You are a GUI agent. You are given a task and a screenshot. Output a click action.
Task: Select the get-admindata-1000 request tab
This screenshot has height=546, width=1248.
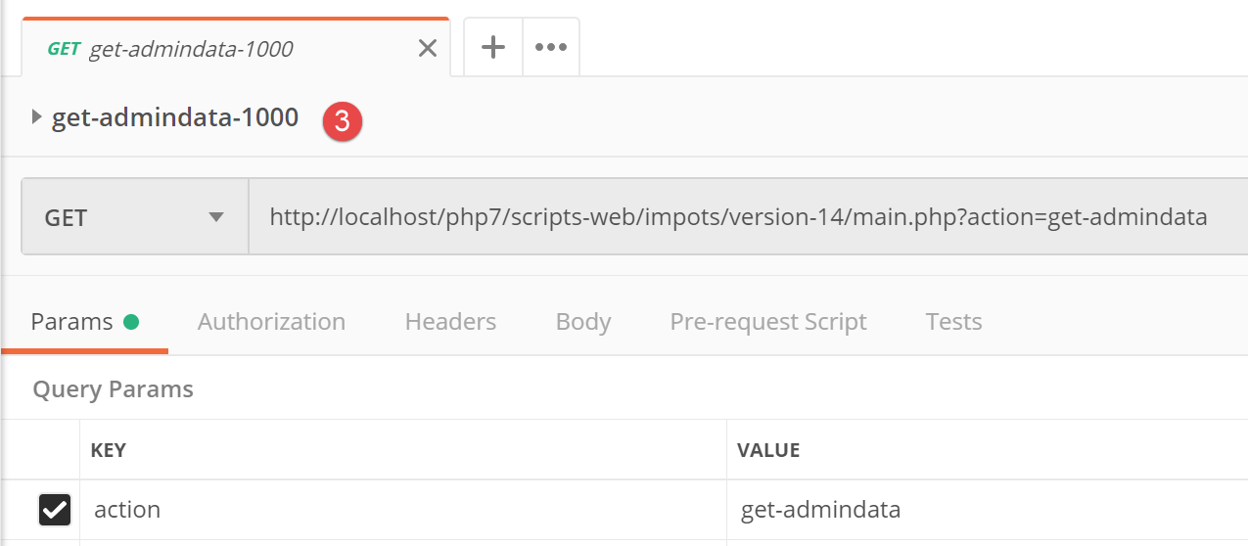coord(191,49)
